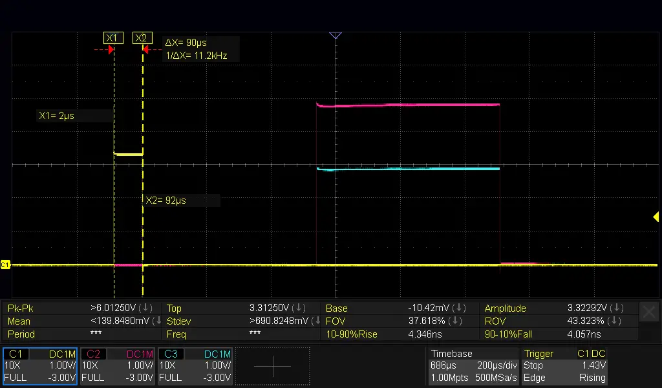Click the Edge trigger type text

[534, 378]
